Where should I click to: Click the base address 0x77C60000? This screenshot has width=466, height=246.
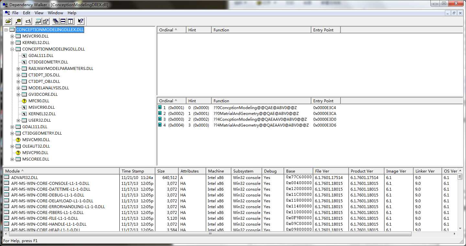tap(299, 177)
